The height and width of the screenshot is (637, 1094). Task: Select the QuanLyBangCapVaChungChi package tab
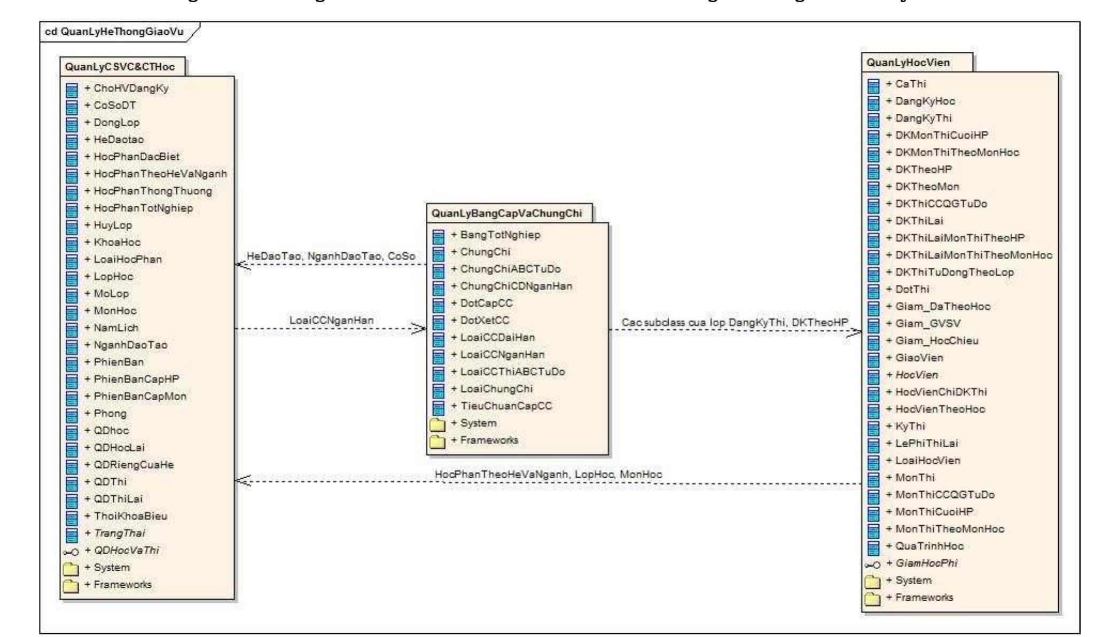[x=510, y=213]
